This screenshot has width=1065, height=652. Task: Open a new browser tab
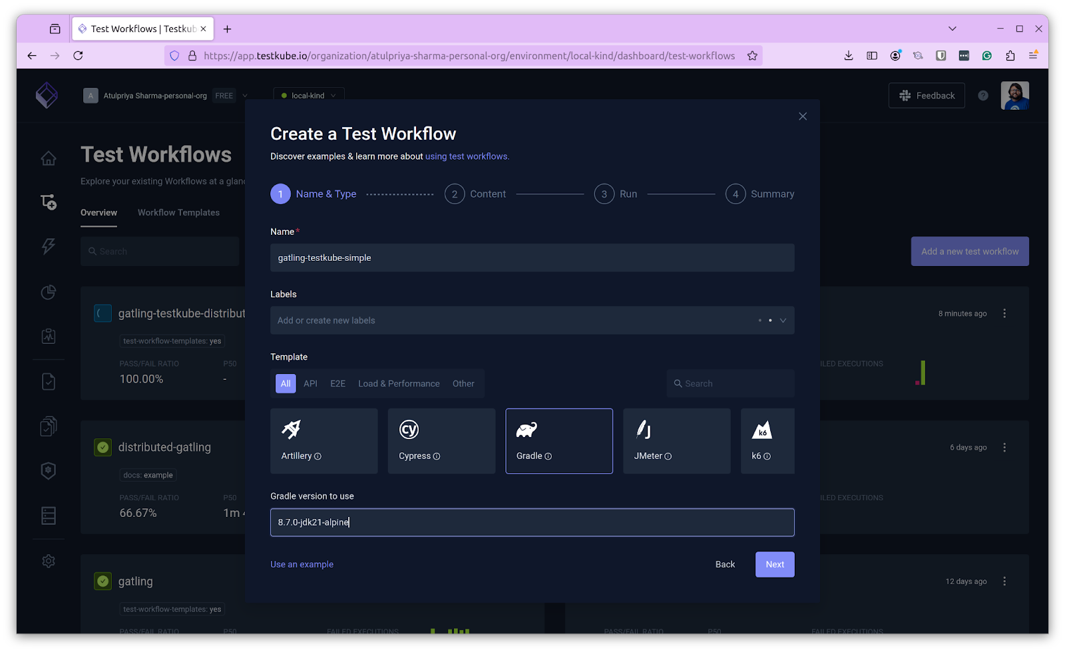point(227,29)
